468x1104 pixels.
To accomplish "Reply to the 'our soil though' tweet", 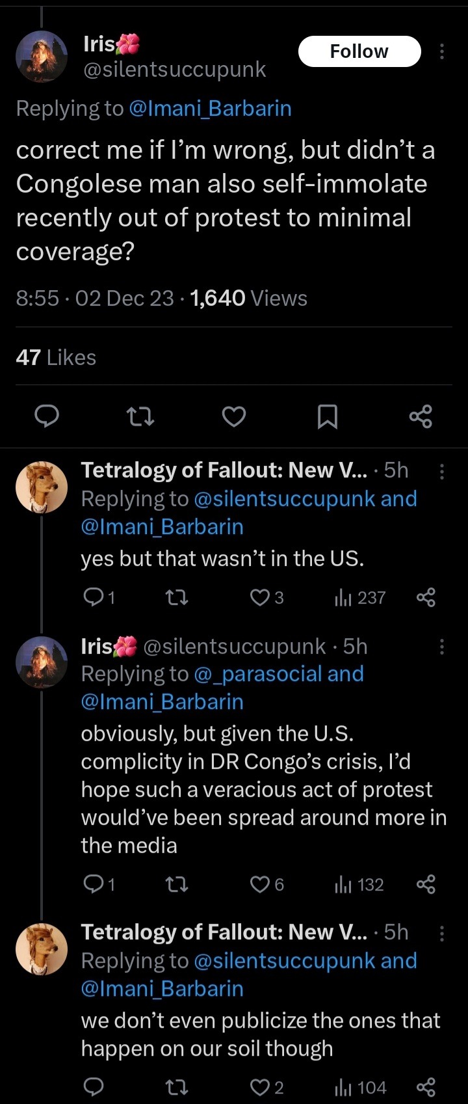I will click(x=94, y=1087).
